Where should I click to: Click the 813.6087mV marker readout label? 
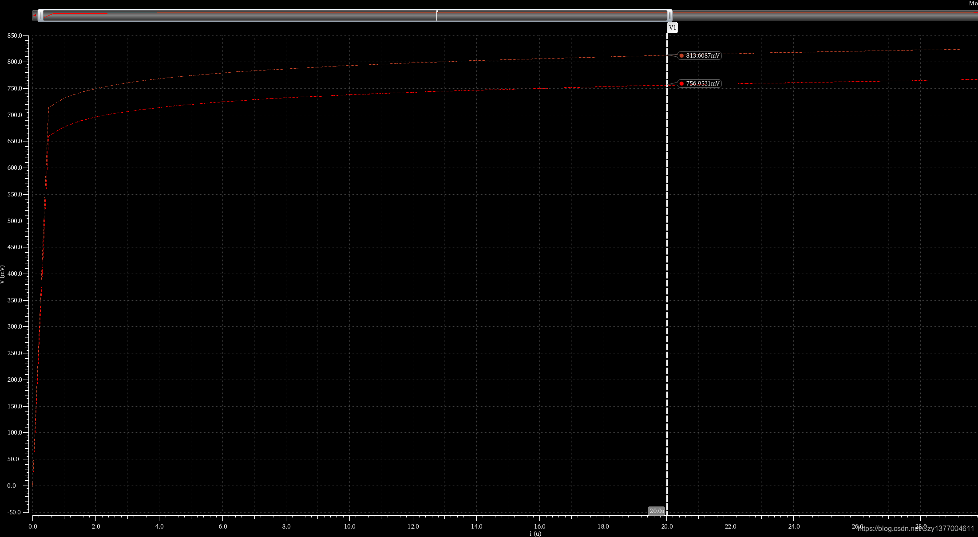click(702, 55)
